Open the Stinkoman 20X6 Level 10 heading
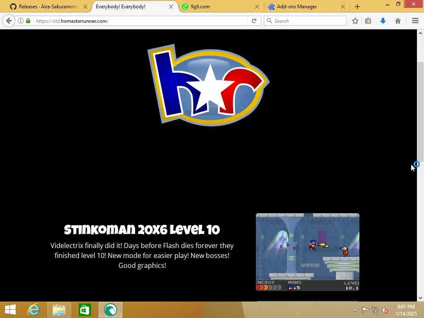The width and height of the screenshot is (424, 318). (x=142, y=230)
